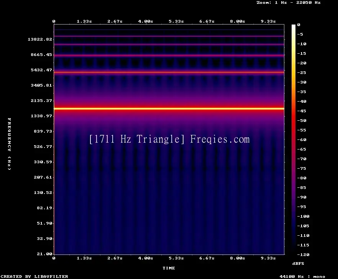This screenshot has width=338, height=279.
Task: Click the -100 dBFS scale label
Action: pos(303,216)
